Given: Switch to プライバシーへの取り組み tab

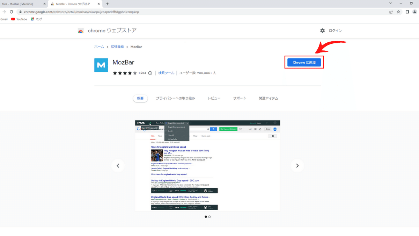Looking at the screenshot, I should [x=175, y=99].
